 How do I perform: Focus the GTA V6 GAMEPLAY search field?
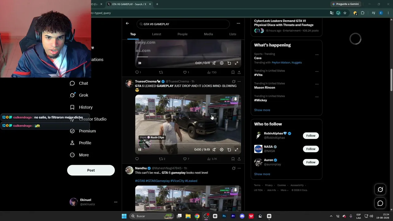coord(183,24)
